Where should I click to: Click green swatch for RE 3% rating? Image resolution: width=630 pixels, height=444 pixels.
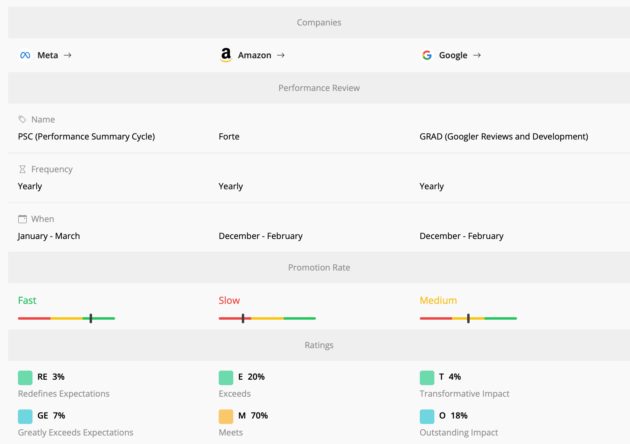click(25, 378)
